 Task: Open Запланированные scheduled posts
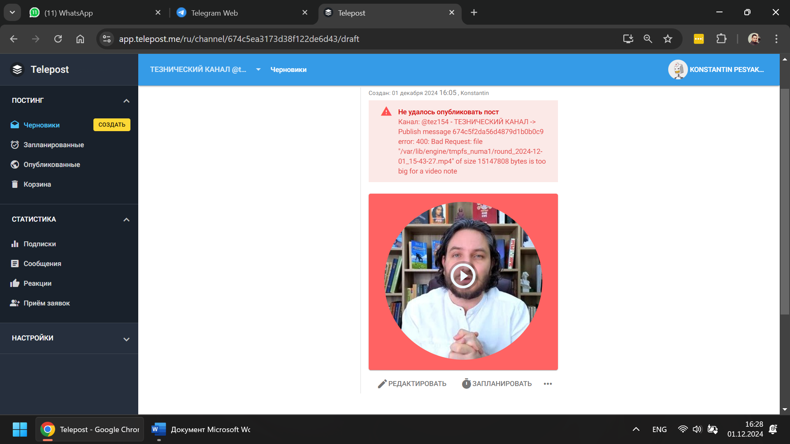53,145
